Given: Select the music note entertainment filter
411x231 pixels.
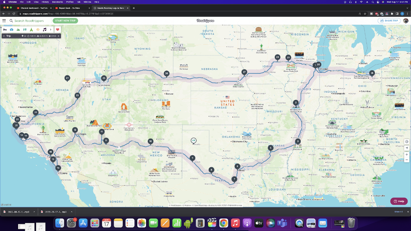Looking at the screenshot, I should coord(45,29).
